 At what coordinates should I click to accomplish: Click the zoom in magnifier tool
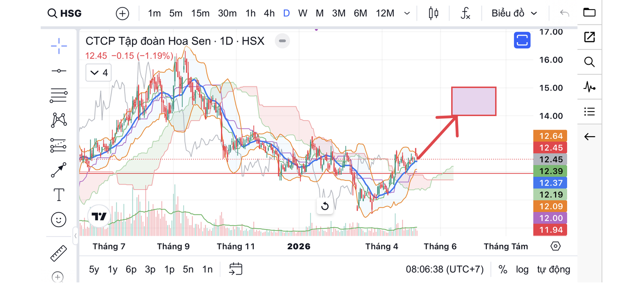58,277
